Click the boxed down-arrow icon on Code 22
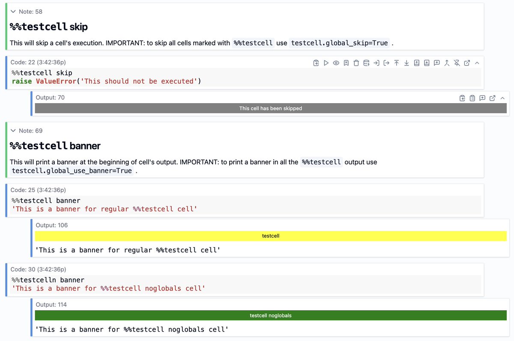 click(427, 63)
